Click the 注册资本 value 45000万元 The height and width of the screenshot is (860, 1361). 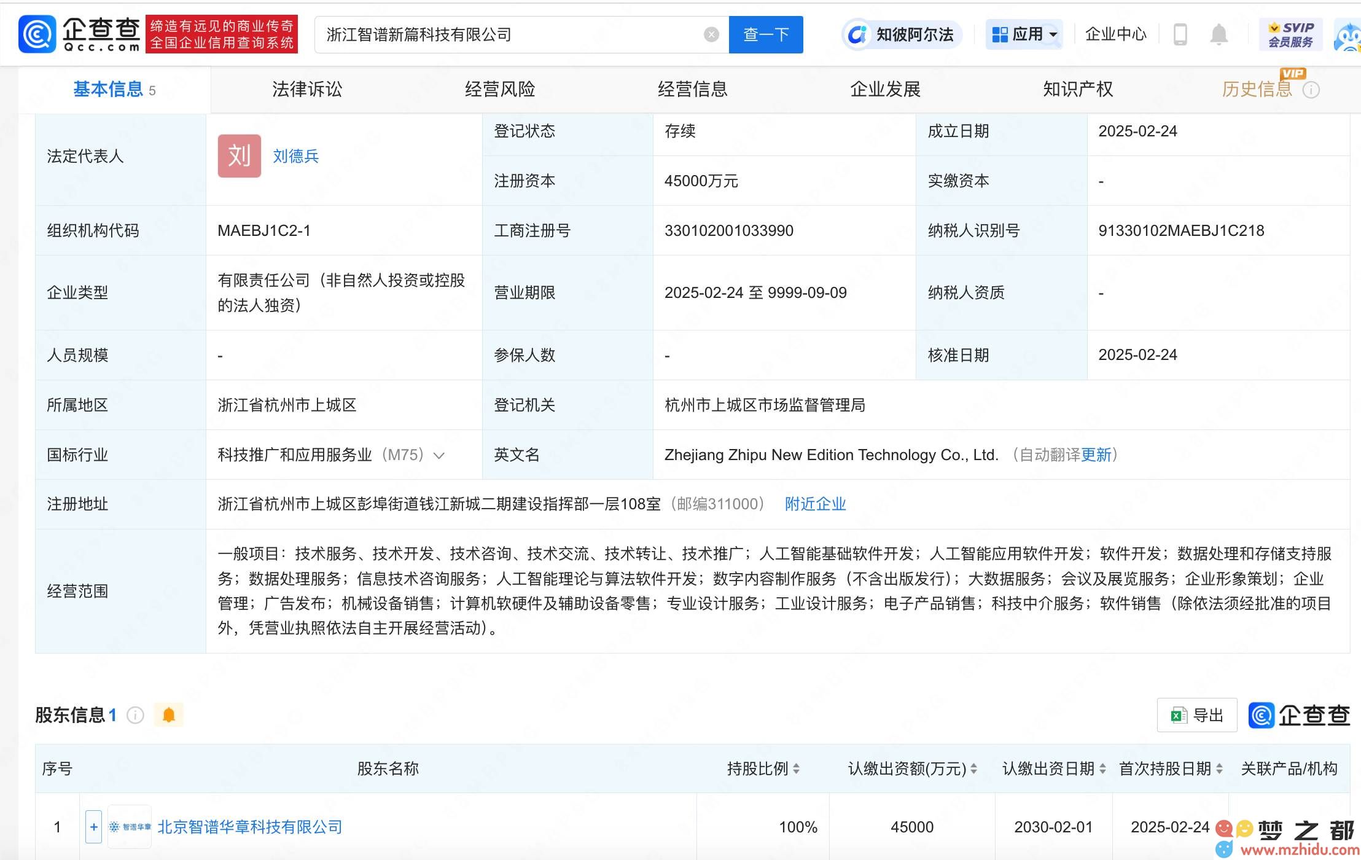pos(701,181)
